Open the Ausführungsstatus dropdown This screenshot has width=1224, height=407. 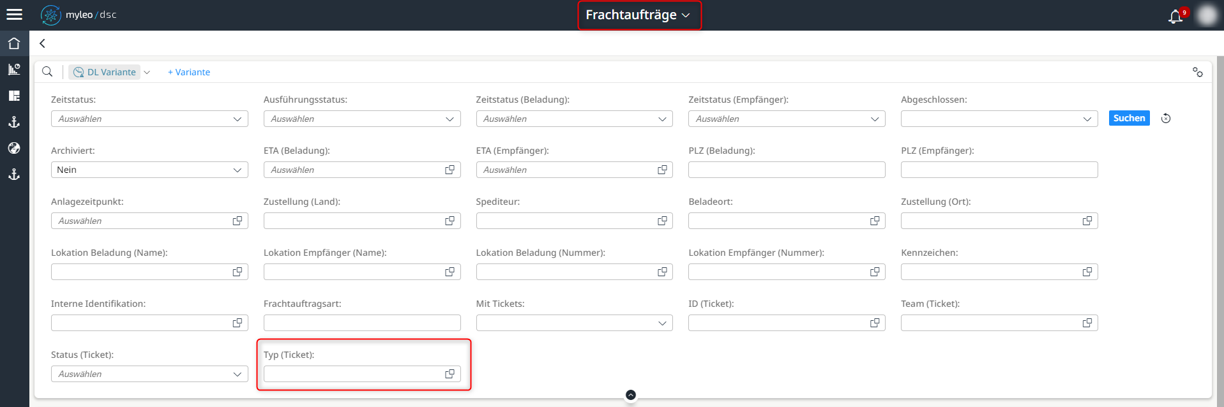(x=362, y=119)
